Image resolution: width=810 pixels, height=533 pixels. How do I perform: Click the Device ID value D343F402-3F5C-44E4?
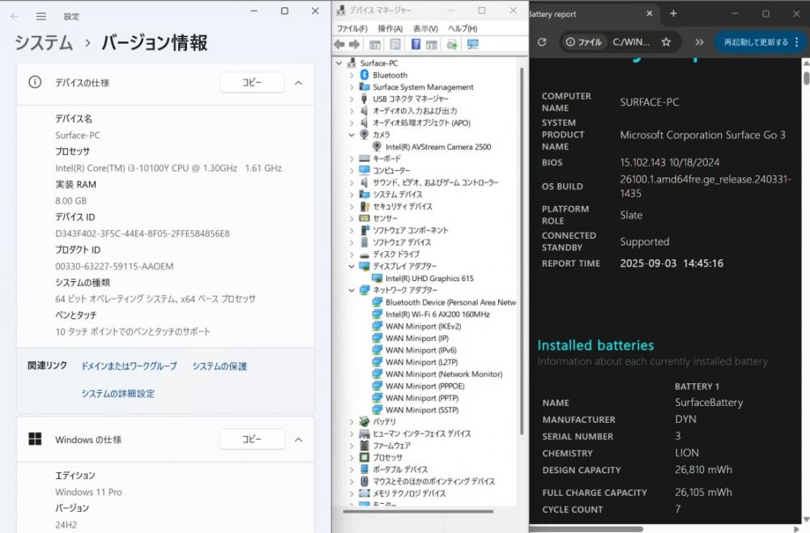click(x=143, y=233)
